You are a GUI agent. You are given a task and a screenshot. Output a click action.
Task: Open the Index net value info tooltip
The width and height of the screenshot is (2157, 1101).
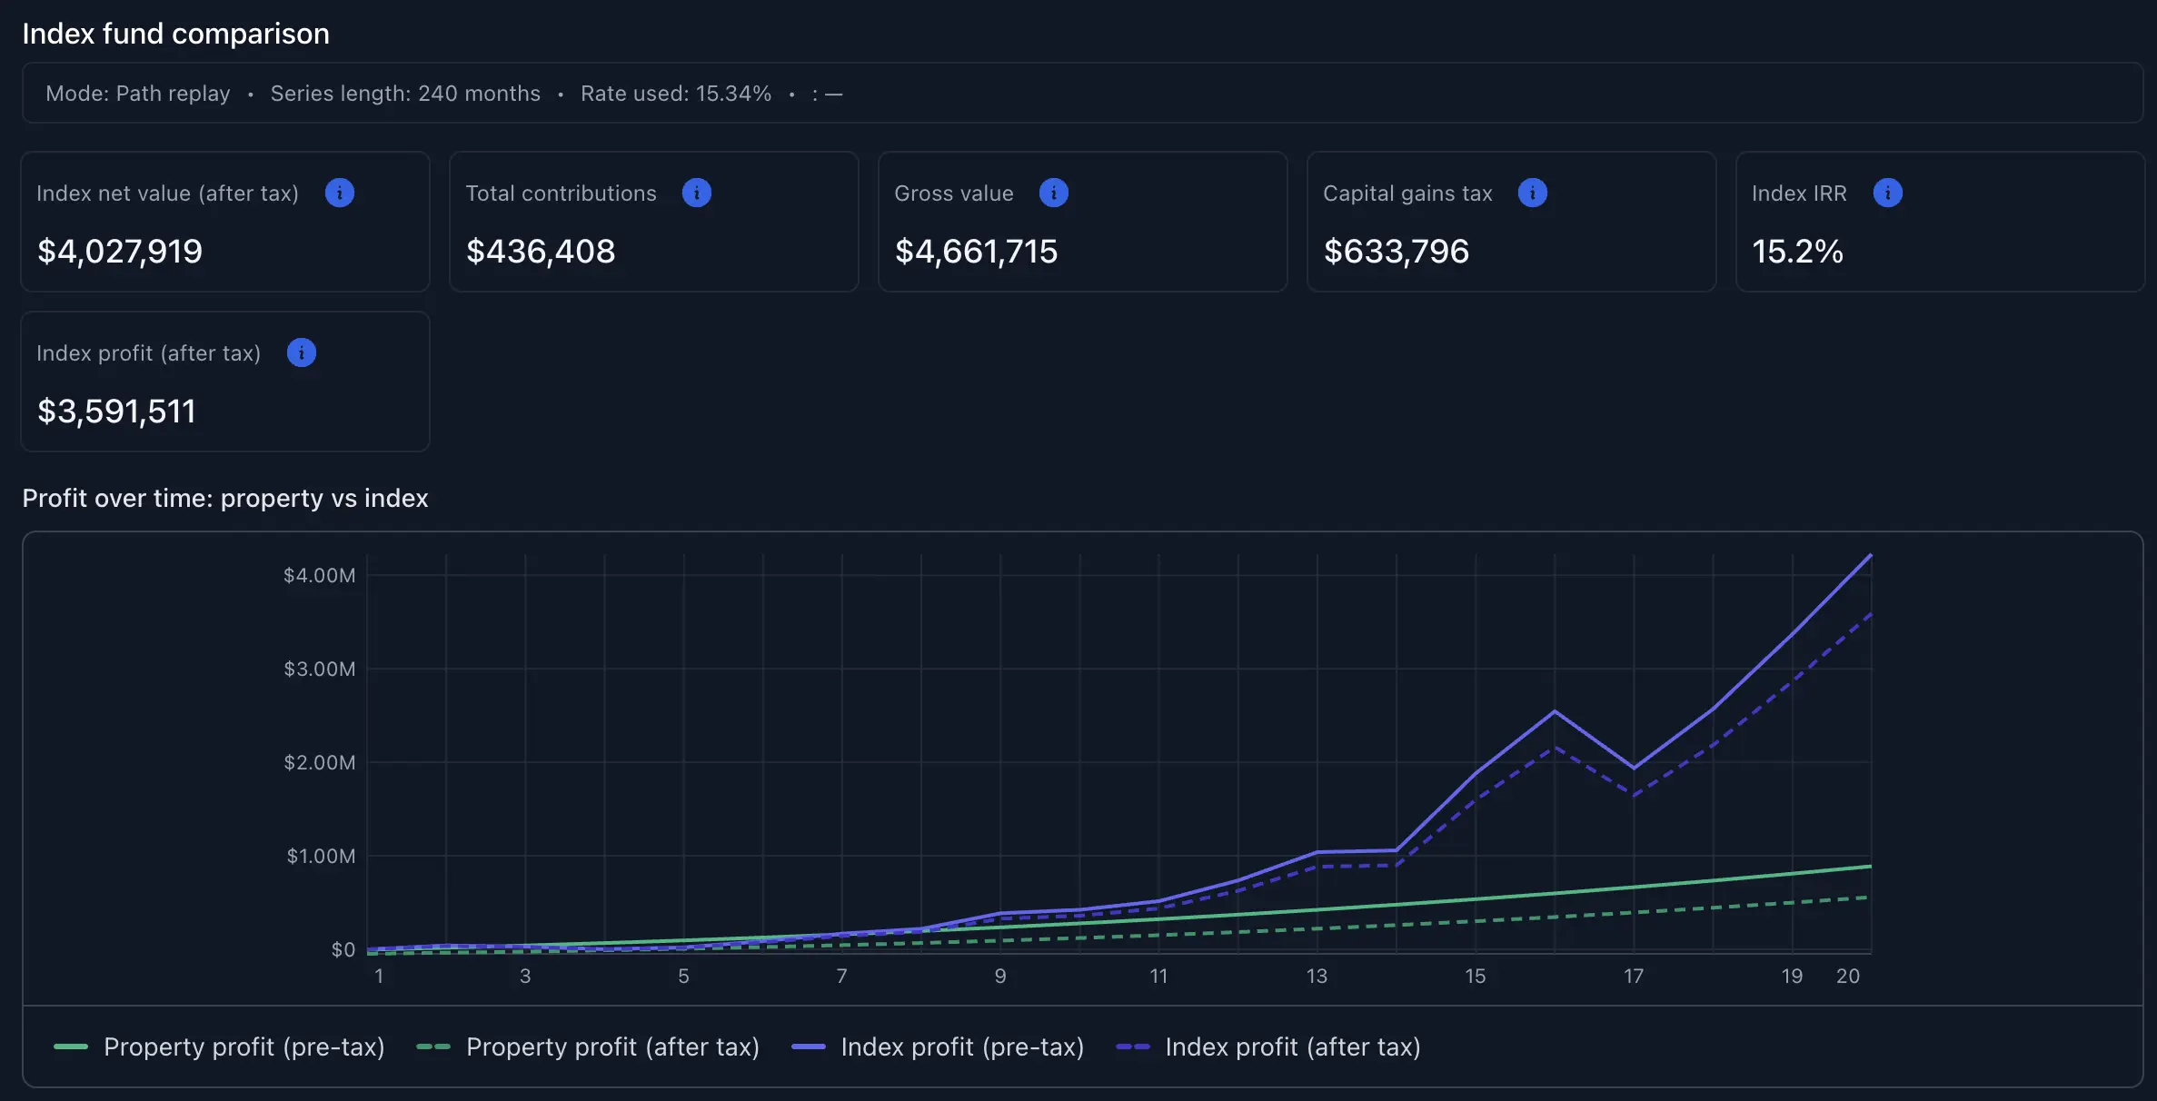tap(339, 193)
